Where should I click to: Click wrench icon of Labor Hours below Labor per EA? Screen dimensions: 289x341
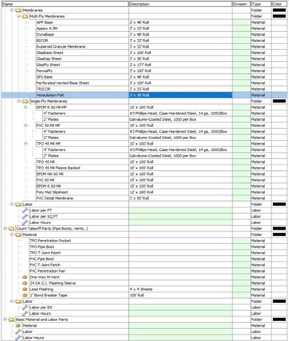[25, 313]
